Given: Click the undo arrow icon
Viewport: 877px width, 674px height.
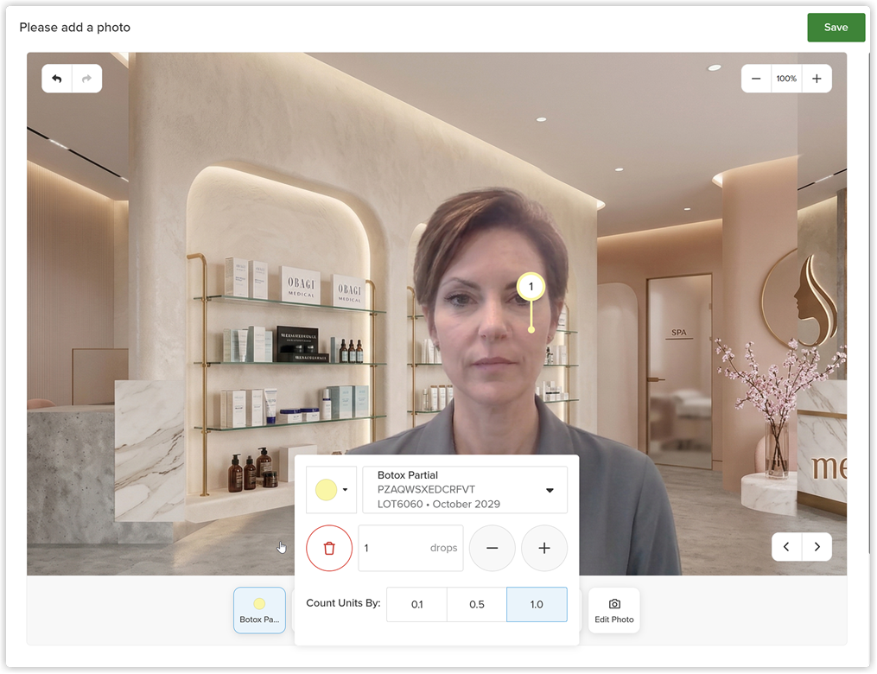Looking at the screenshot, I should coord(56,79).
